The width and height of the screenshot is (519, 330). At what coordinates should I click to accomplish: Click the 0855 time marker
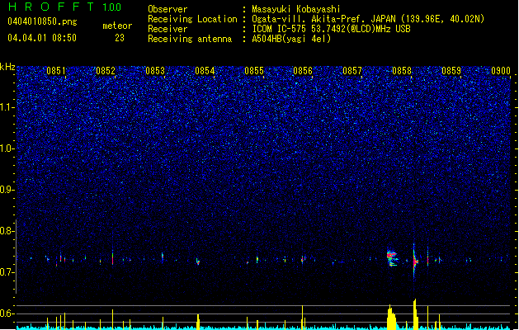click(254, 71)
